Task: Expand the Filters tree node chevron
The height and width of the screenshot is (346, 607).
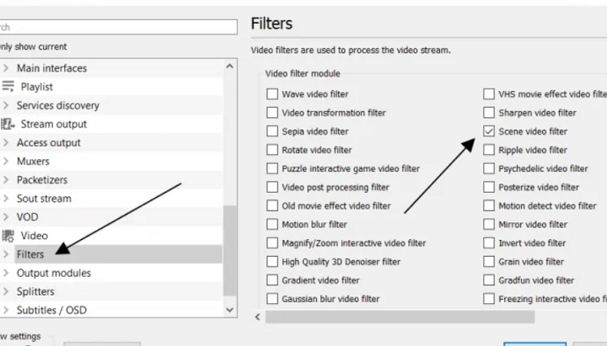Action: coord(6,254)
